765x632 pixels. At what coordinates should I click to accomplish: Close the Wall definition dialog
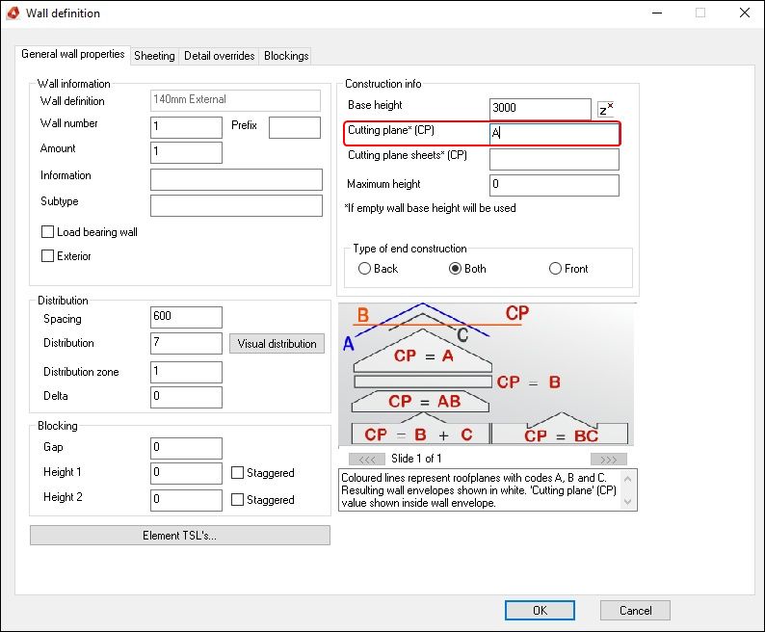(x=745, y=13)
